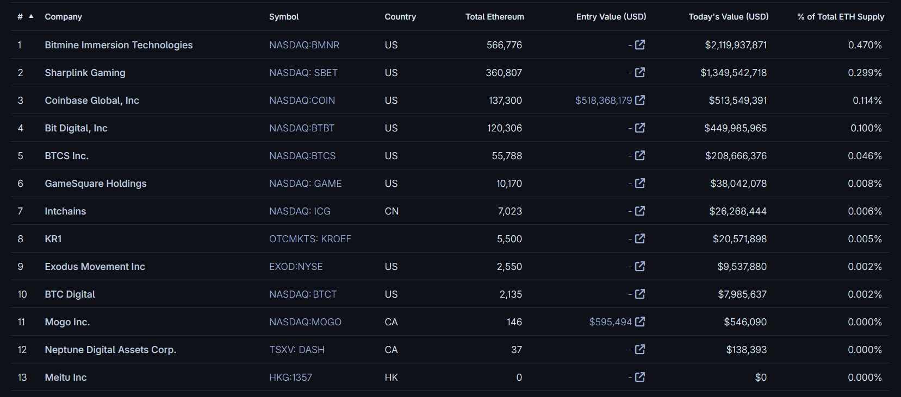
Task: Open external link icon for GameSquare Holdings
Action: click(640, 183)
